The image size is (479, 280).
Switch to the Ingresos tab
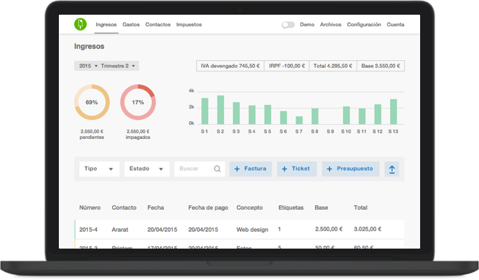coord(106,25)
